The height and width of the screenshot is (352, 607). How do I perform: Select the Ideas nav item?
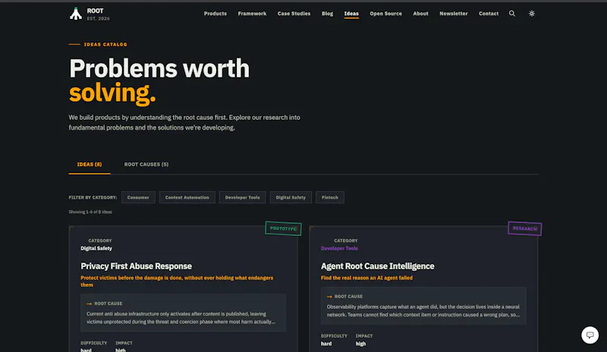351,14
